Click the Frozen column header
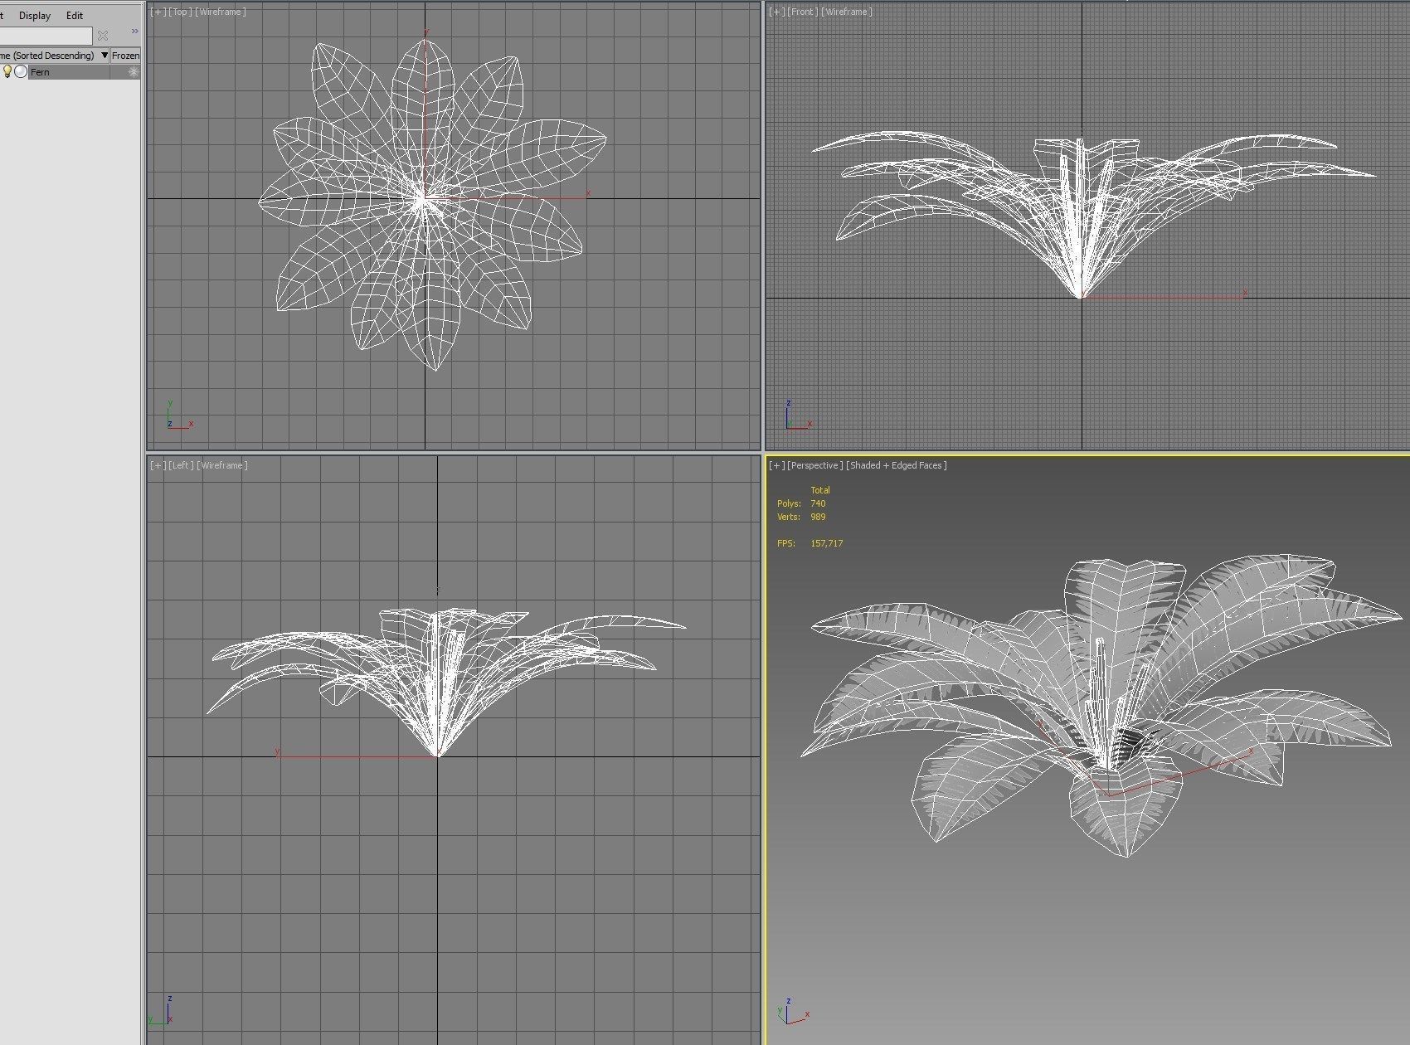1410x1045 pixels. click(125, 56)
